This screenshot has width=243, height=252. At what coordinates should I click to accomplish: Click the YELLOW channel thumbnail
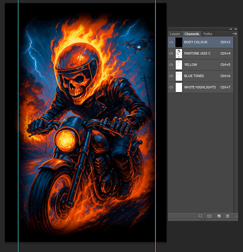(179, 65)
